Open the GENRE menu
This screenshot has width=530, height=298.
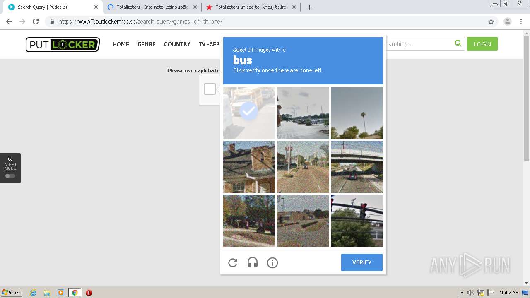pyautogui.click(x=147, y=44)
